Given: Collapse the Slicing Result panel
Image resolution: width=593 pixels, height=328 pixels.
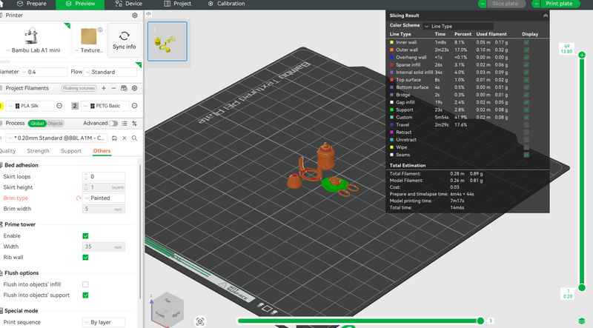Looking at the screenshot, I should (x=546, y=16).
